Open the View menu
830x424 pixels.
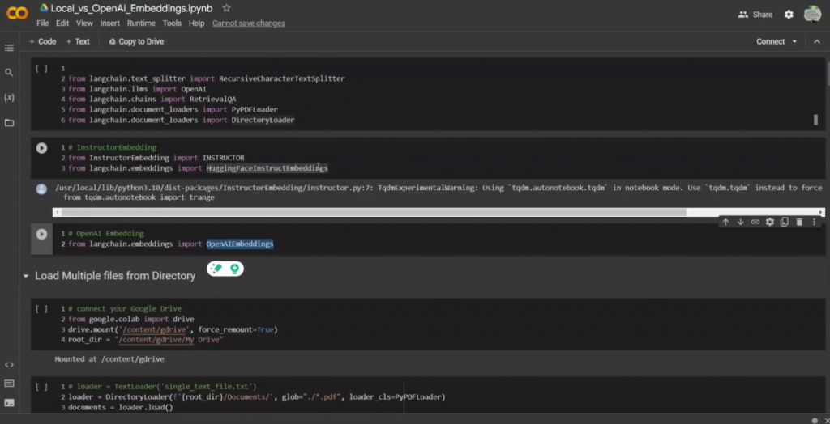coord(84,23)
